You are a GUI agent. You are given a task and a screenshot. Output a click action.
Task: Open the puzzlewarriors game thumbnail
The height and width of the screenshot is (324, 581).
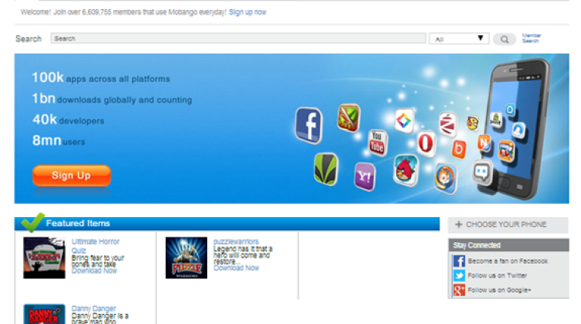187,258
